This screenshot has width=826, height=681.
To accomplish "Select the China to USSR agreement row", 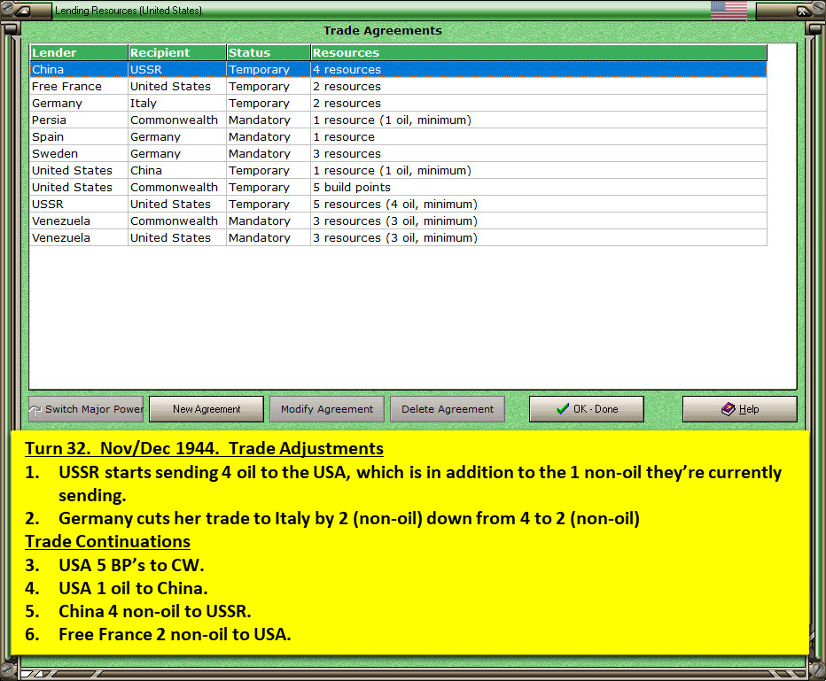I will click(x=398, y=69).
